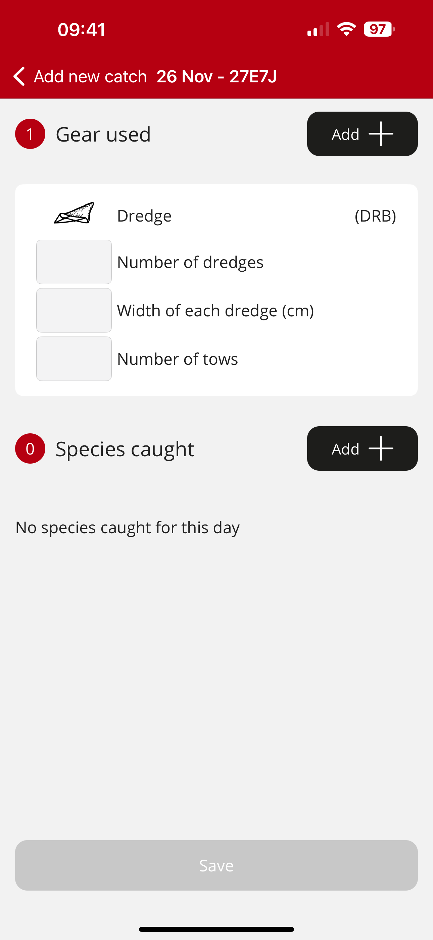Viewport: 433px width, 940px height.
Task: Tap the (DRB) gear code
Action: (x=375, y=216)
